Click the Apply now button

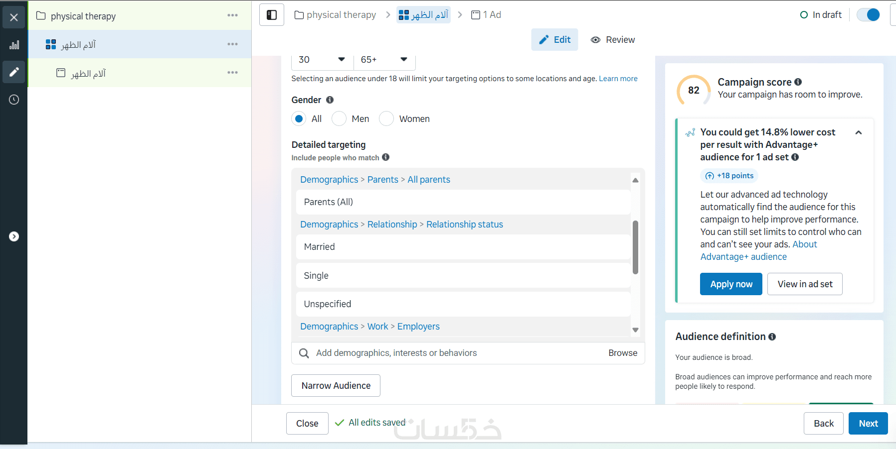(731, 284)
